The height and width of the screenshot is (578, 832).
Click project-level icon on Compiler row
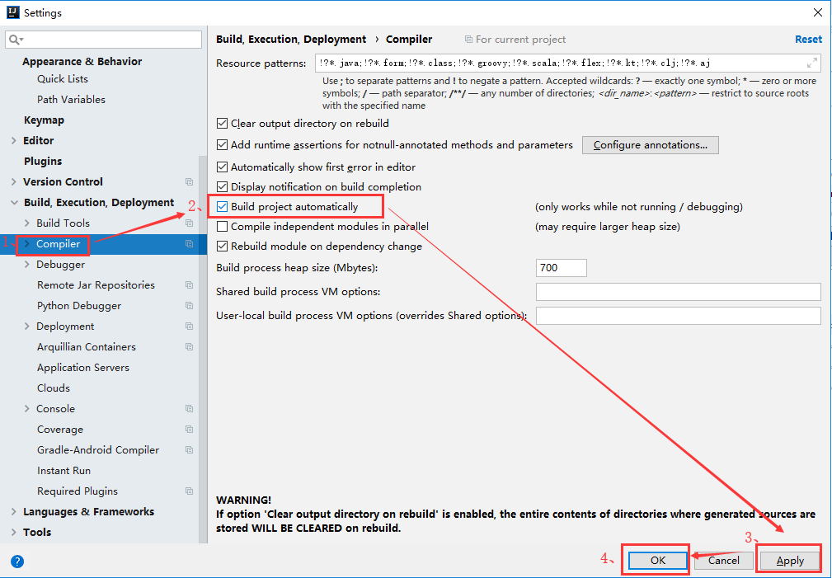pos(189,244)
